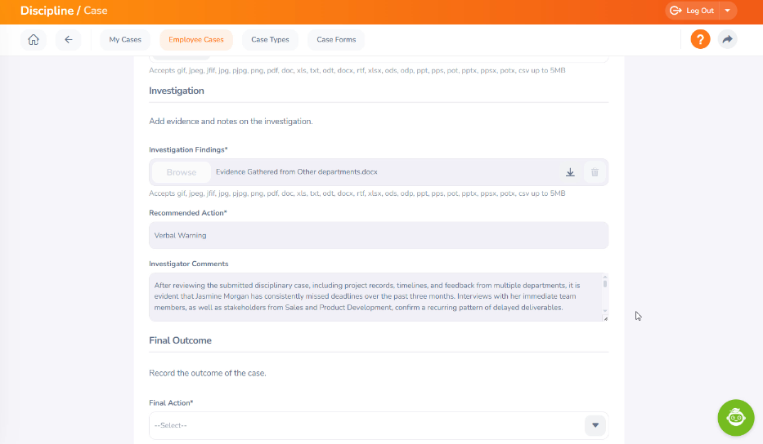This screenshot has height=444, width=763.
Task: Click the share arrow icon
Action: [727, 39]
